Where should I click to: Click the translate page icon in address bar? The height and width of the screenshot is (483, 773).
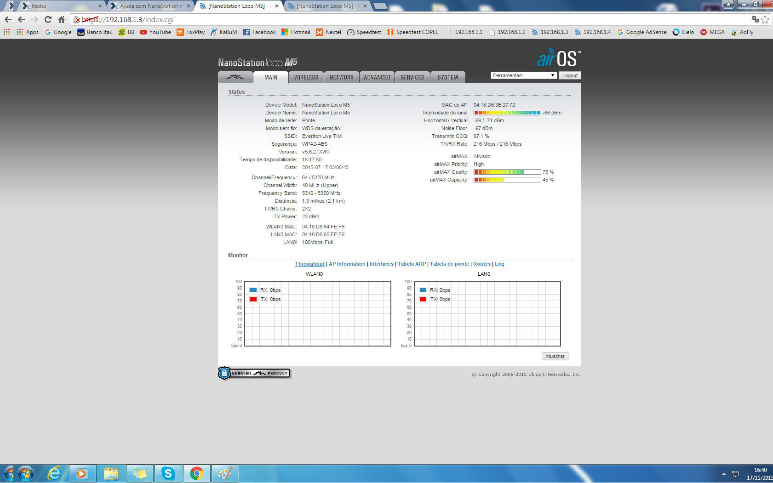[755, 19]
